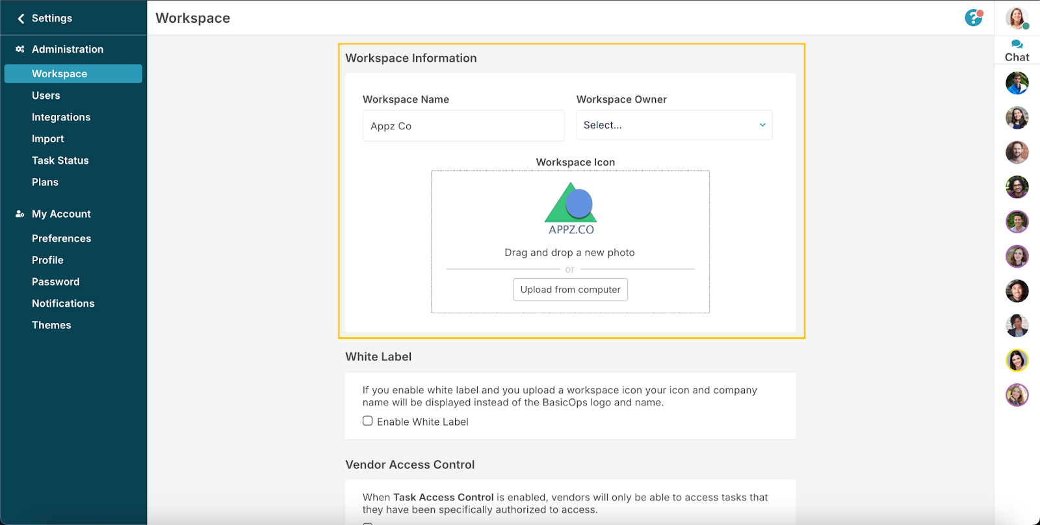Open the Chat panel icon
The image size is (1040, 525).
(1017, 44)
